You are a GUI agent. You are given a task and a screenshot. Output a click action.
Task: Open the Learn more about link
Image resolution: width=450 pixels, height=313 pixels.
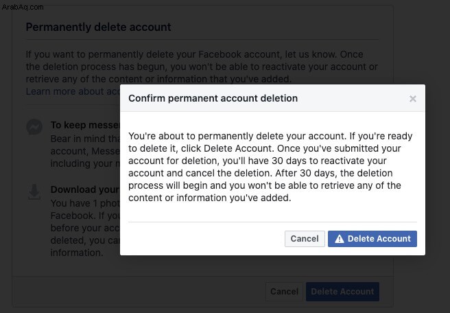pos(73,91)
